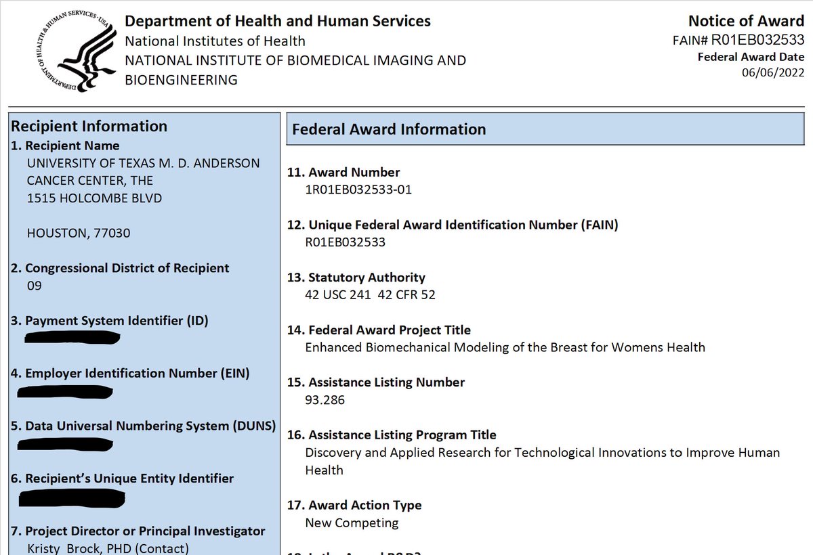Image resolution: width=813 pixels, height=555 pixels.
Task: Click the redacted EIN value
Action: click(65, 391)
